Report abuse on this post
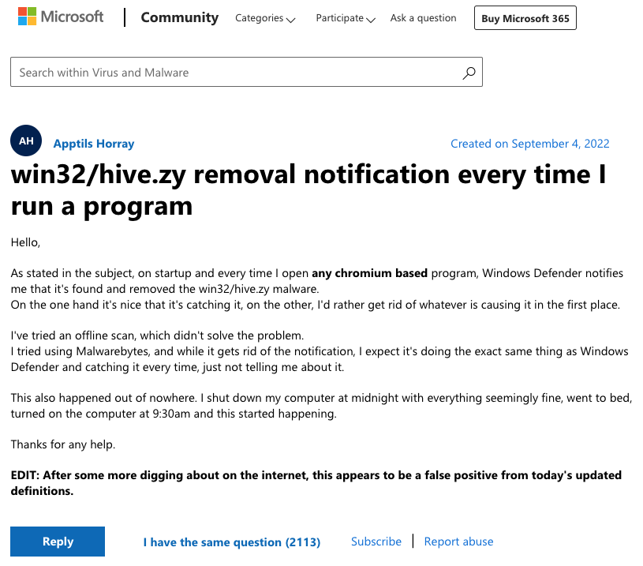 coord(458,541)
